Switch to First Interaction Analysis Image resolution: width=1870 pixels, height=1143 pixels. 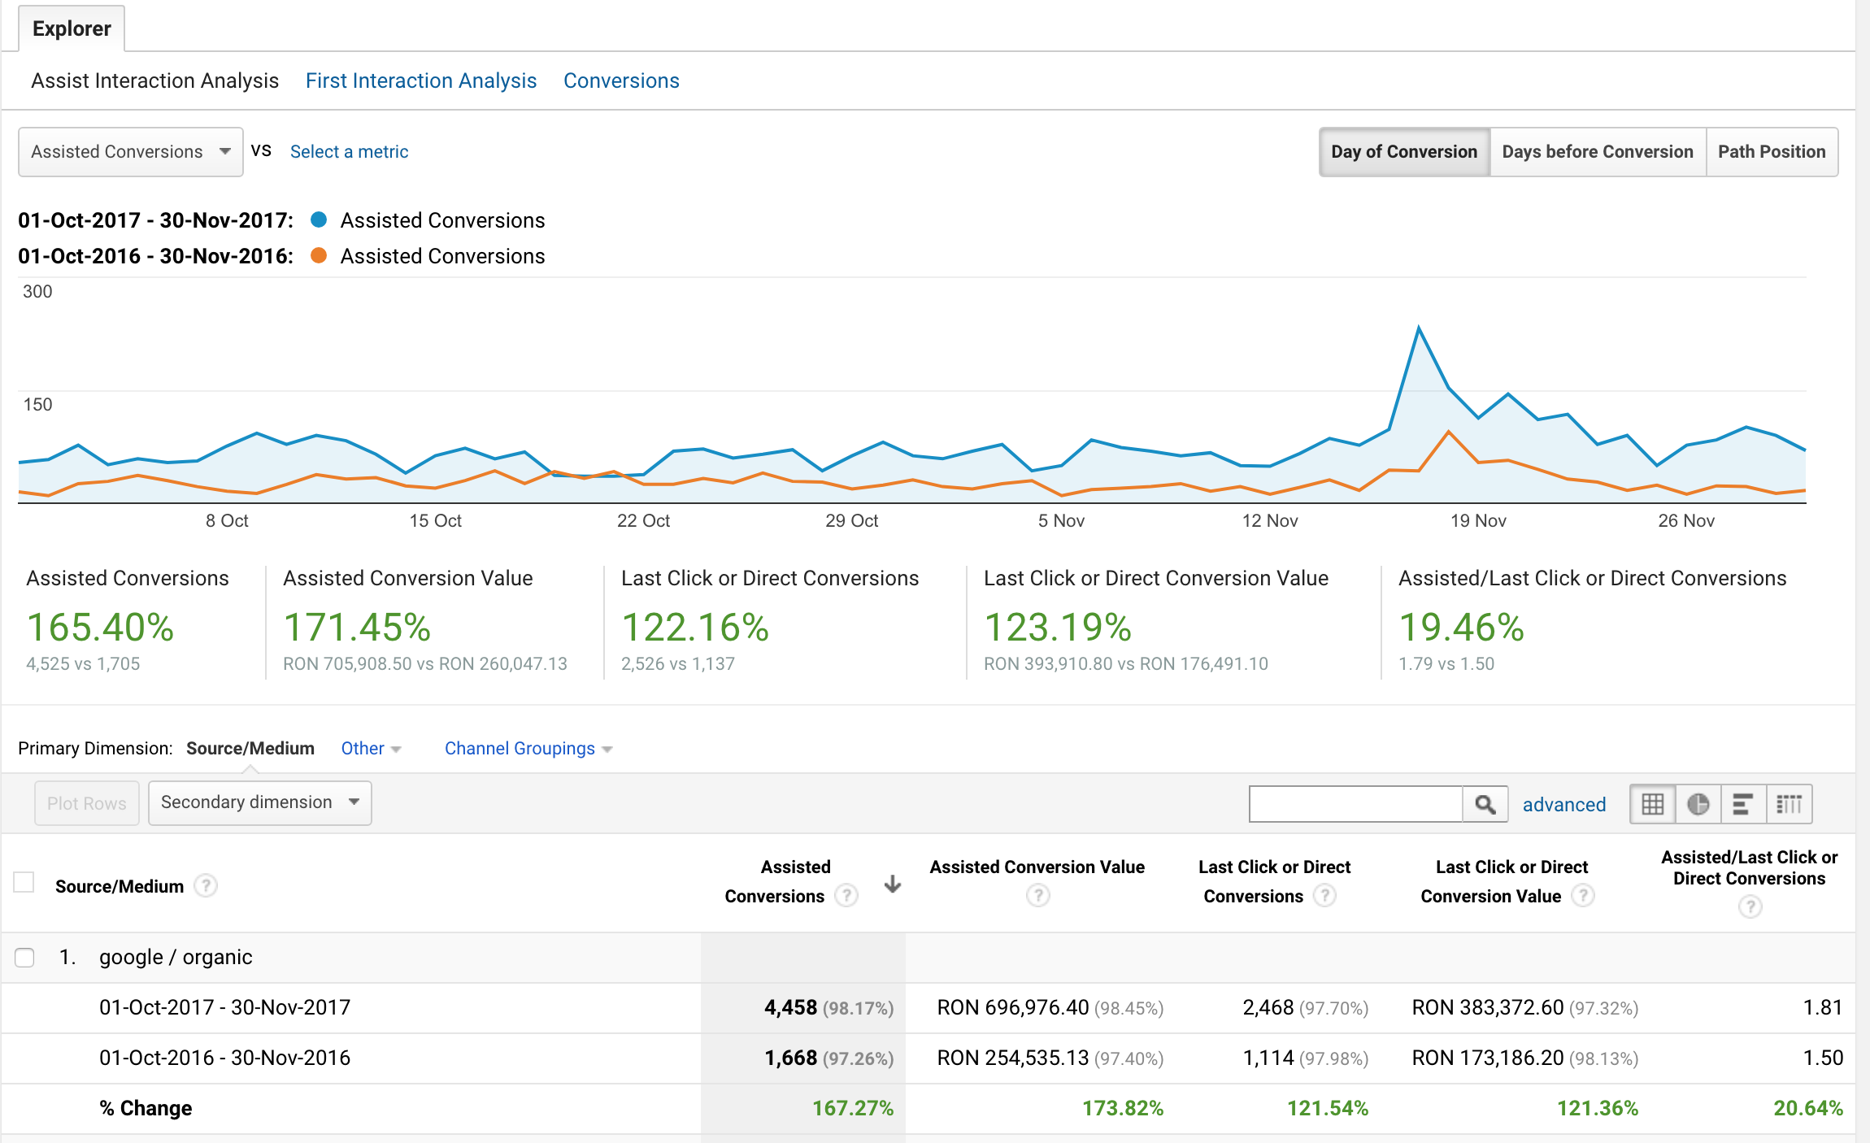point(421,80)
